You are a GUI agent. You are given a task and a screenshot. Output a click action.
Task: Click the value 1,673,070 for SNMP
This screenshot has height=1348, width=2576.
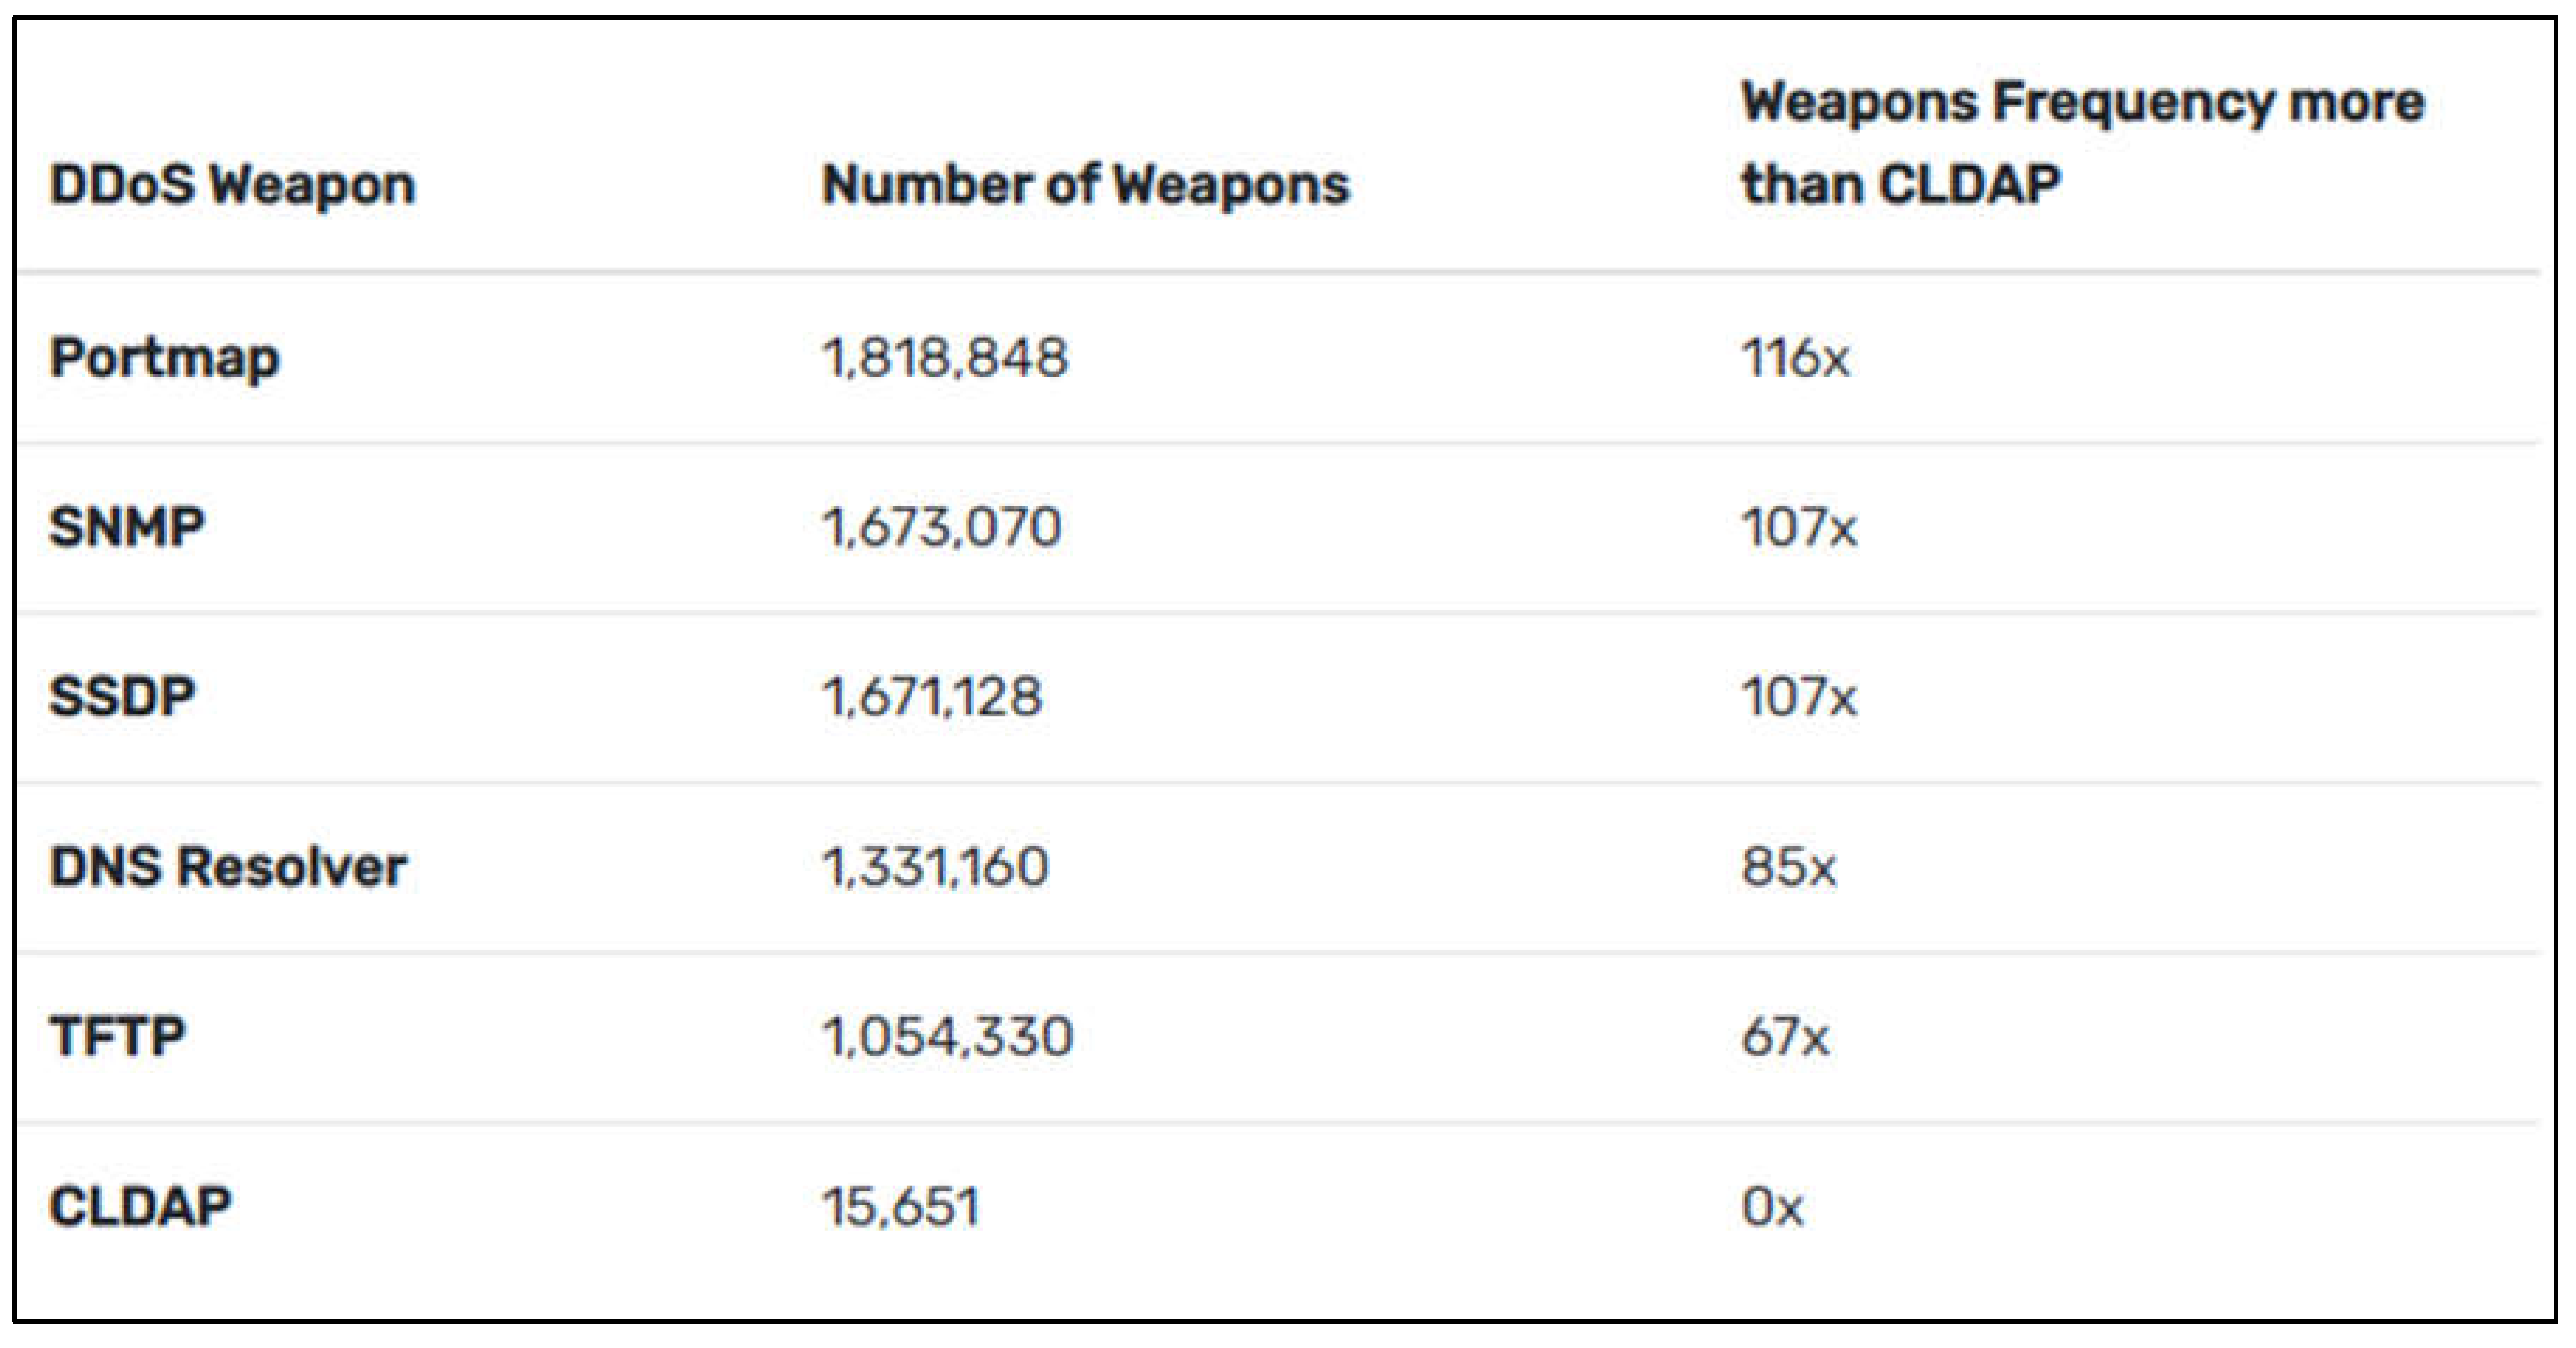(941, 527)
